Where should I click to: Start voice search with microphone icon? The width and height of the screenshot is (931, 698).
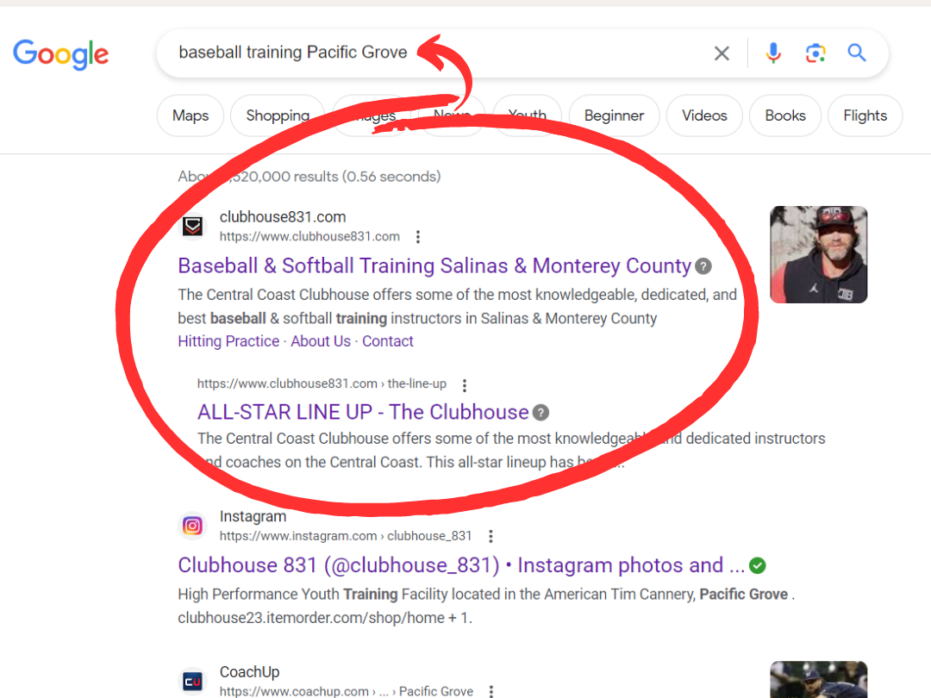click(773, 53)
